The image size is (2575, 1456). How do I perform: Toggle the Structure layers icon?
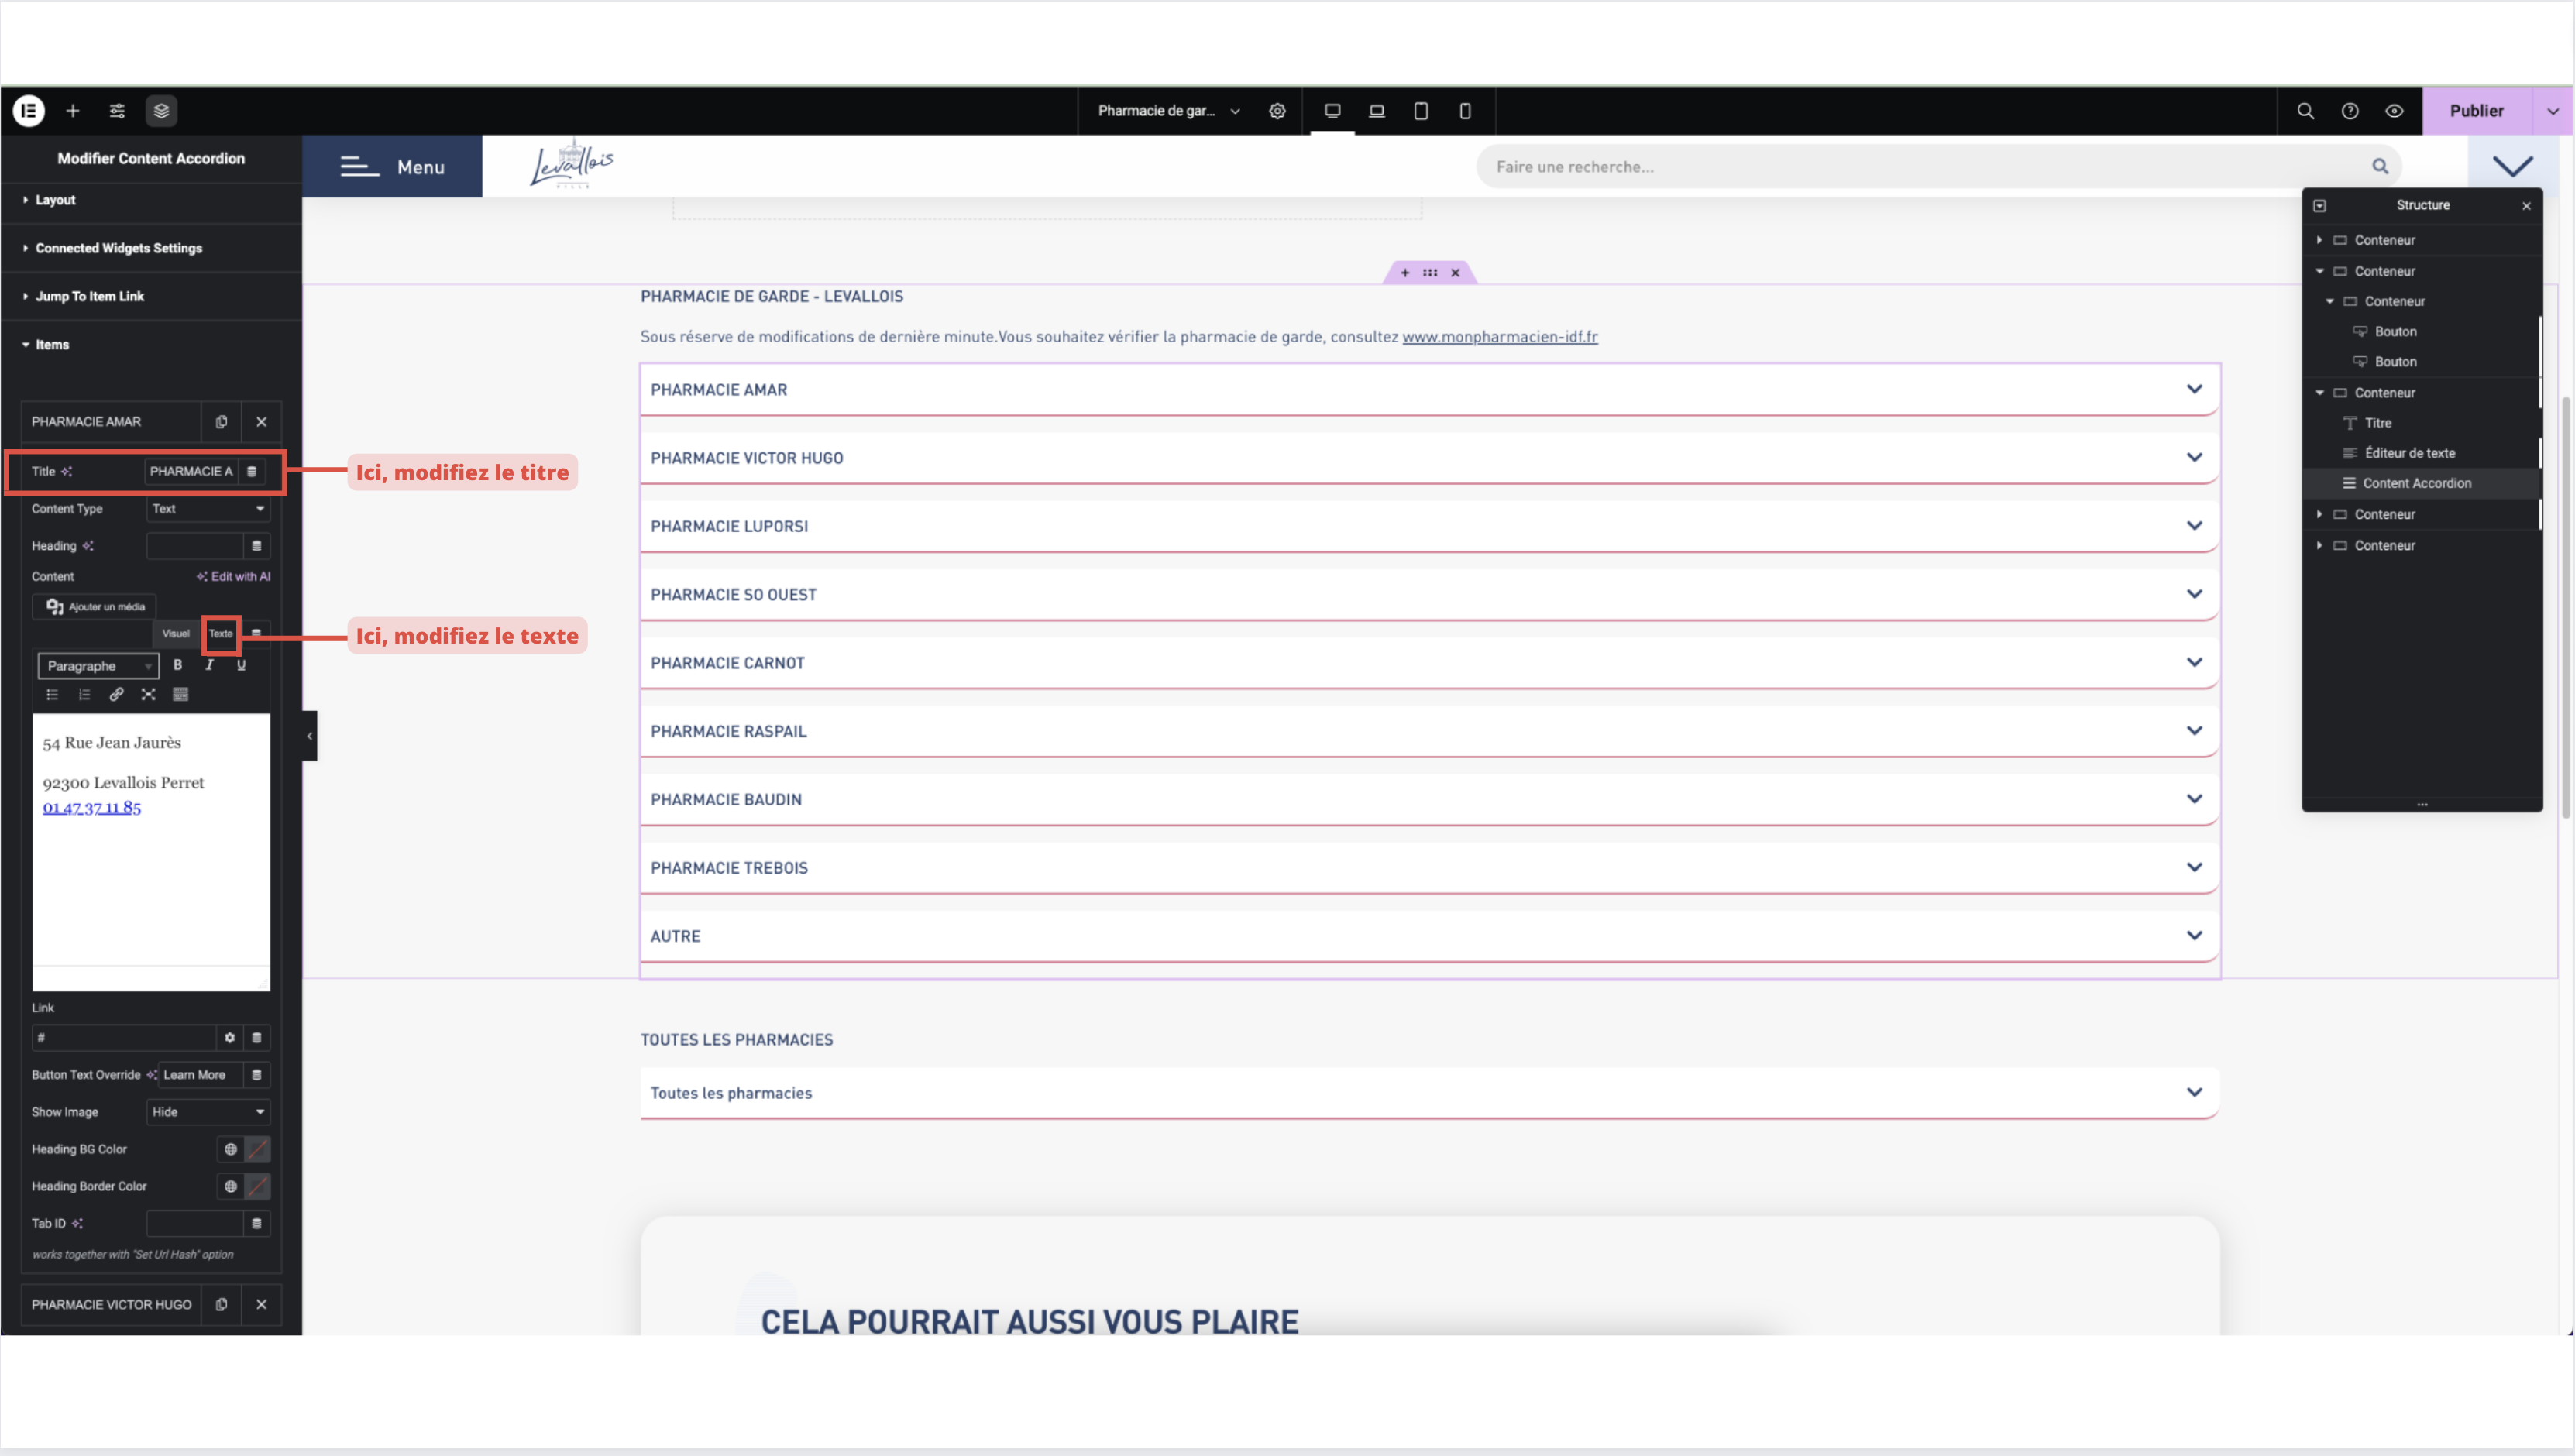[161, 111]
